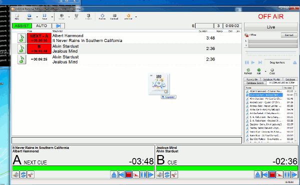Switch to the Database Search tab

click(255, 83)
